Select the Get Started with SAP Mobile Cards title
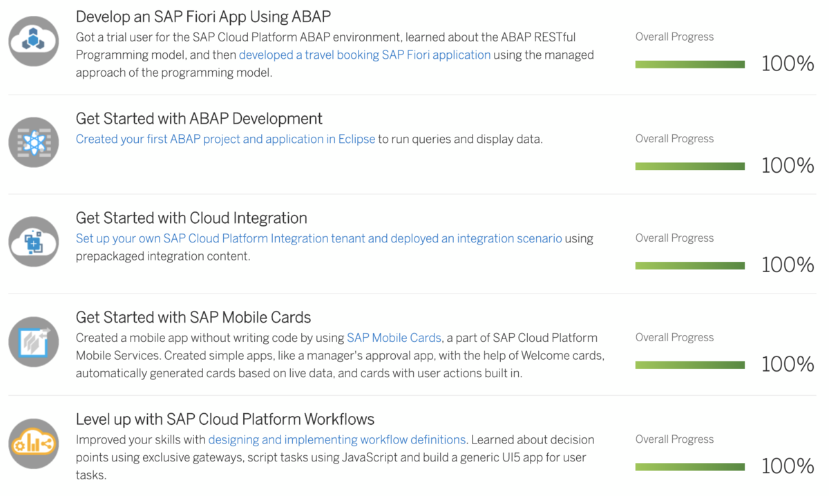 [x=193, y=318]
